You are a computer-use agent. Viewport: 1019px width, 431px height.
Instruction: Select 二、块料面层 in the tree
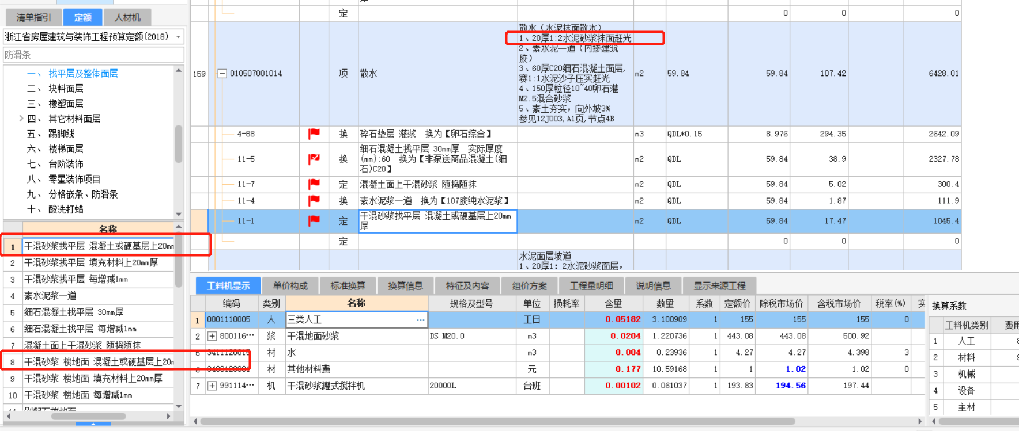pyautogui.click(x=55, y=89)
